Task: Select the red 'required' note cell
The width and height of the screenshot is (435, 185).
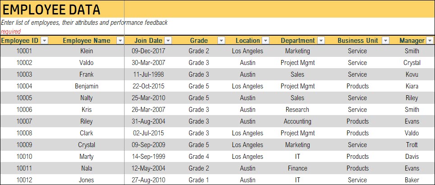Action: (11, 32)
